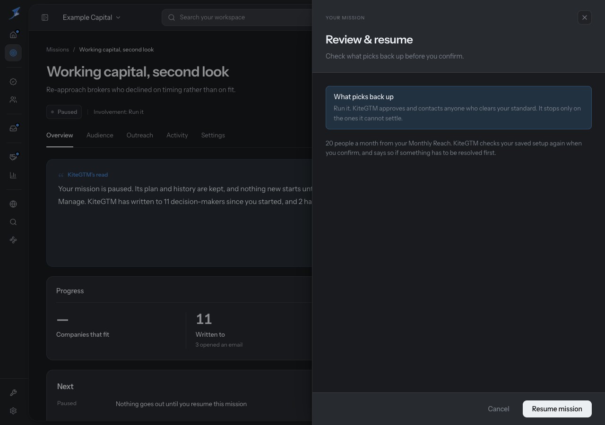Expand the Example Capital workspace dropdown

pos(92,17)
